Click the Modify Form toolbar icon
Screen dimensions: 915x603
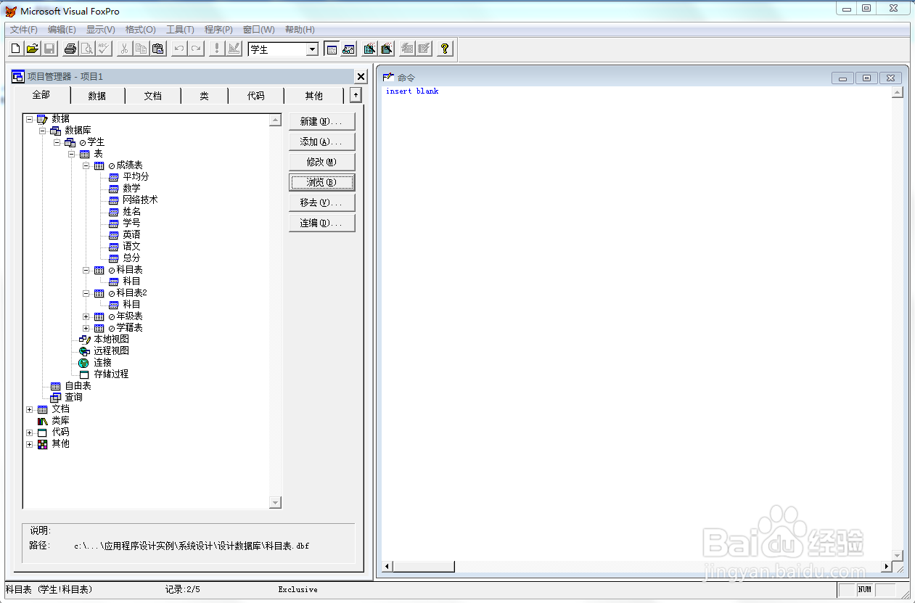234,49
